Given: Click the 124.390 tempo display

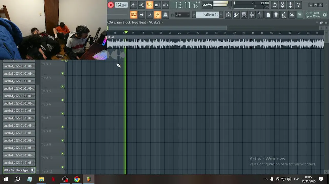Looking at the screenshot, I should point(121,5).
